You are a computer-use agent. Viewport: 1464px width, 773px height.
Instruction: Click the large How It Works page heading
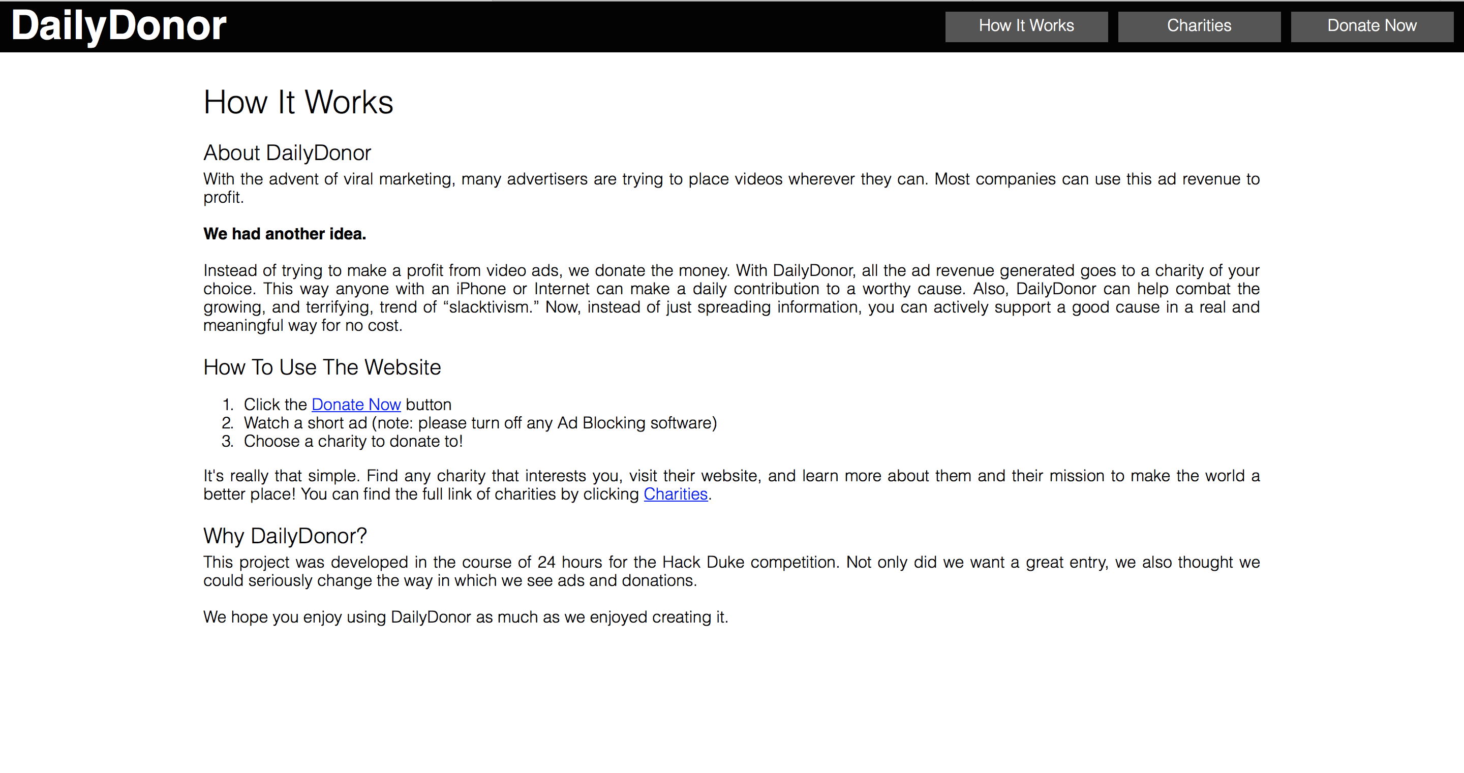[298, 102]
